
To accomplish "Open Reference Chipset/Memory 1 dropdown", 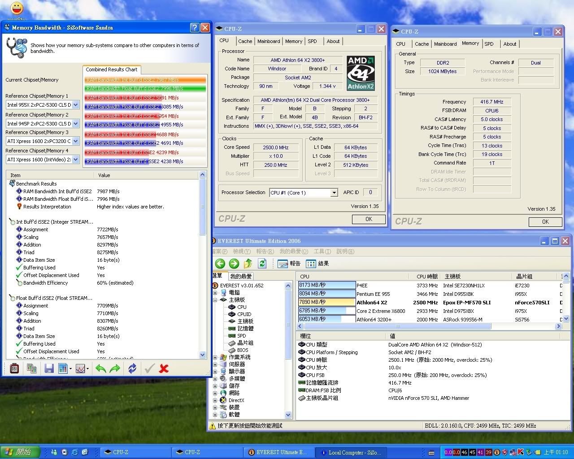I will (x=76, y=105).
